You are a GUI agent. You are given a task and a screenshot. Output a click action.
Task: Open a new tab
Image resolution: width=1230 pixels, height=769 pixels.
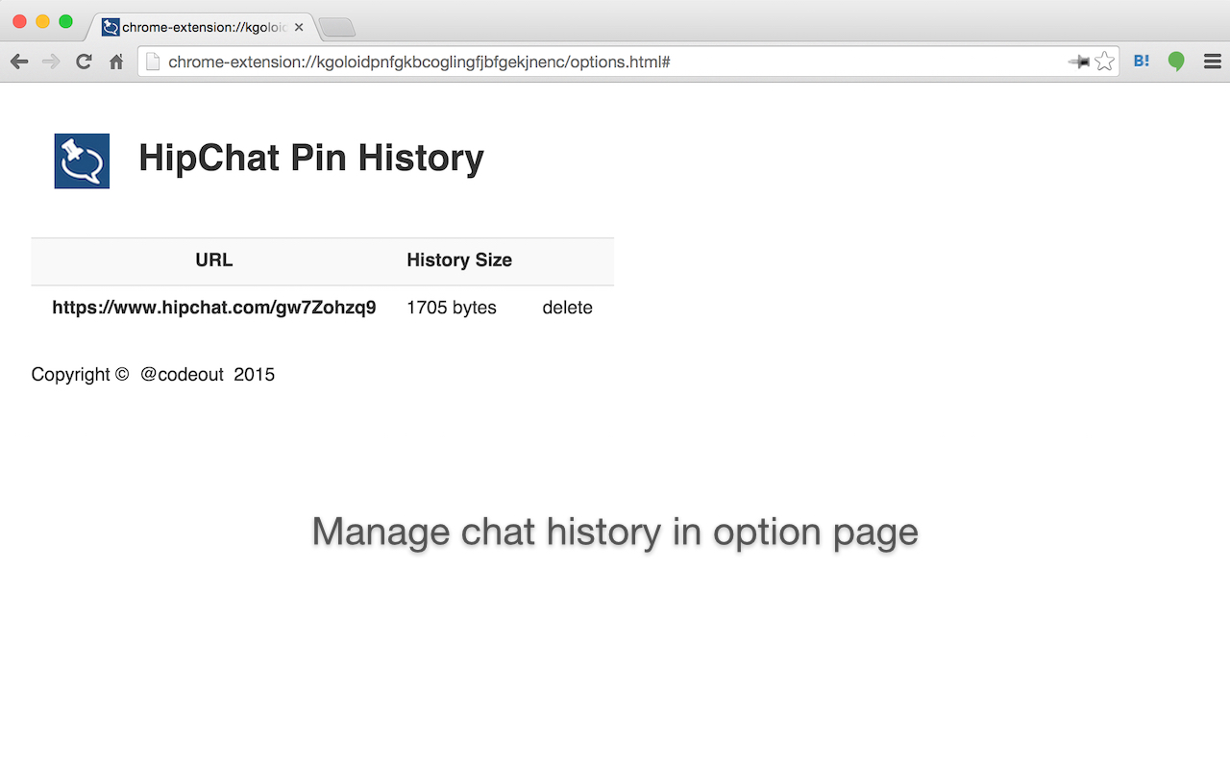337,28
